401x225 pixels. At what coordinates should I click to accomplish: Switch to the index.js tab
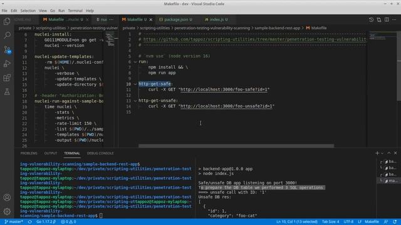[x=217, y=19]
